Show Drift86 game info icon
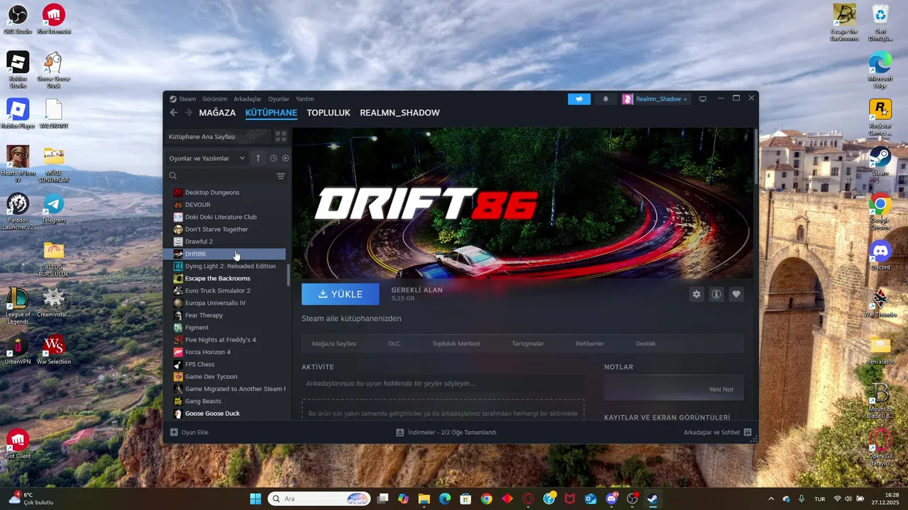Viewport: 908px width, 510px height. click(x=716, y=294)
